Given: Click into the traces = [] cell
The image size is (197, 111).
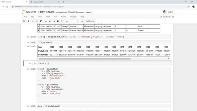Looking at the screenshot, I should (104, 64).
